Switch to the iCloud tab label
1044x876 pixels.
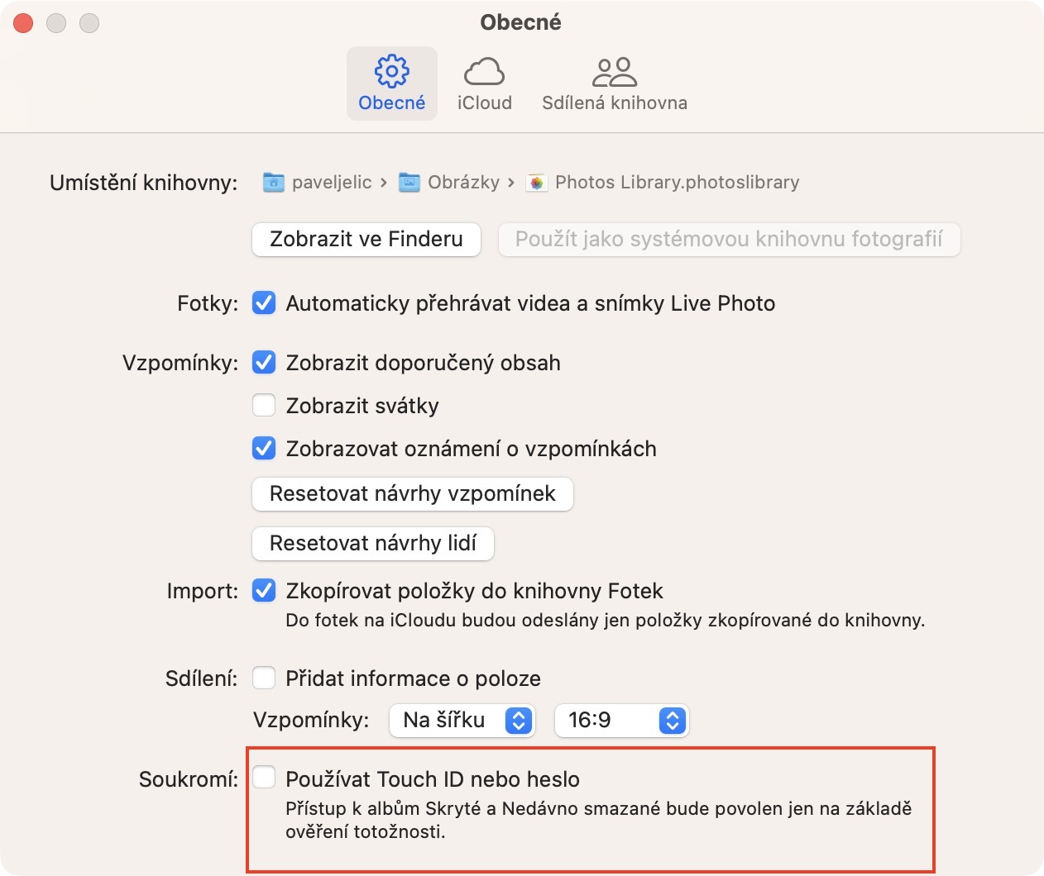pyautogui.click(x=484, y=103)
